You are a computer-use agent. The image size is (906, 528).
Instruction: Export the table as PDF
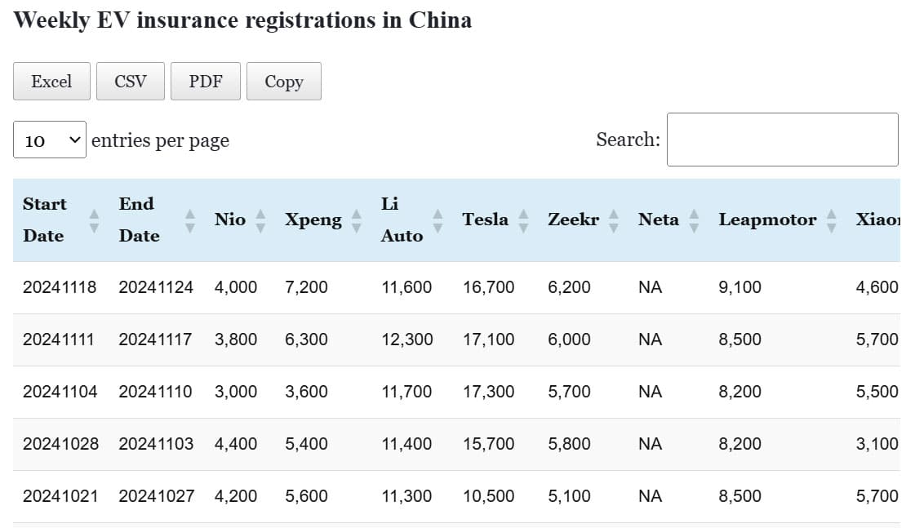tap(206, 82)
